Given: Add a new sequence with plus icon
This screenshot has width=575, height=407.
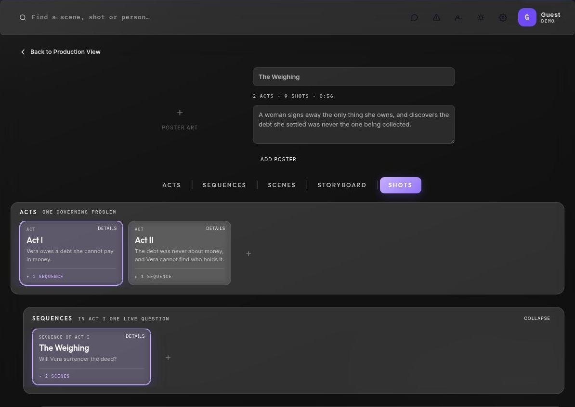Looking at the screenshot, I should [168, 357].
